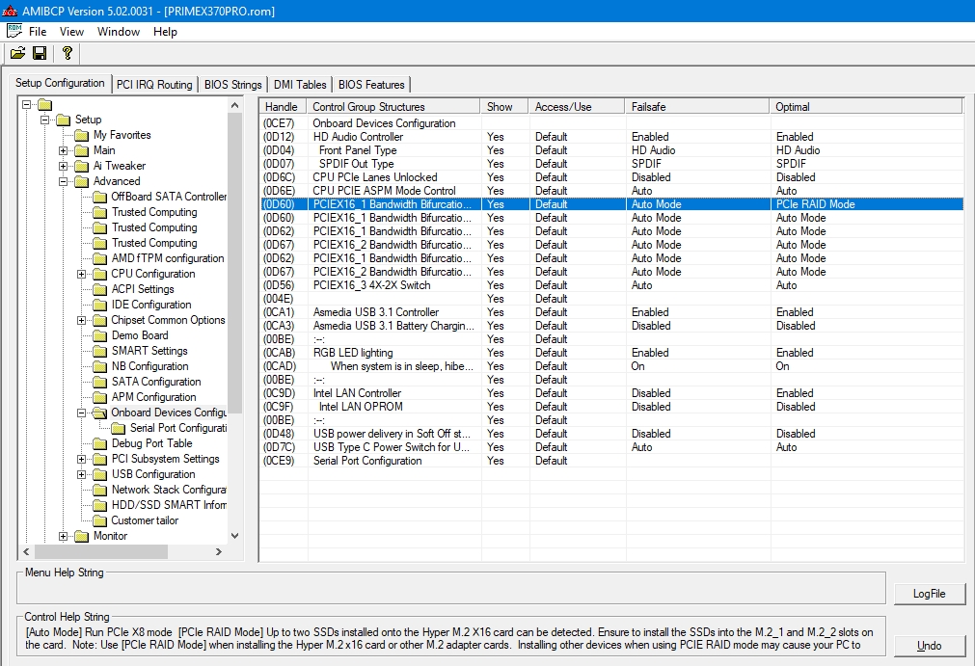Viewport: 975px width, 666px height.
Task: Select the highlighted PCIe RAID Mode optimal cell
Action: coord(867,204)
